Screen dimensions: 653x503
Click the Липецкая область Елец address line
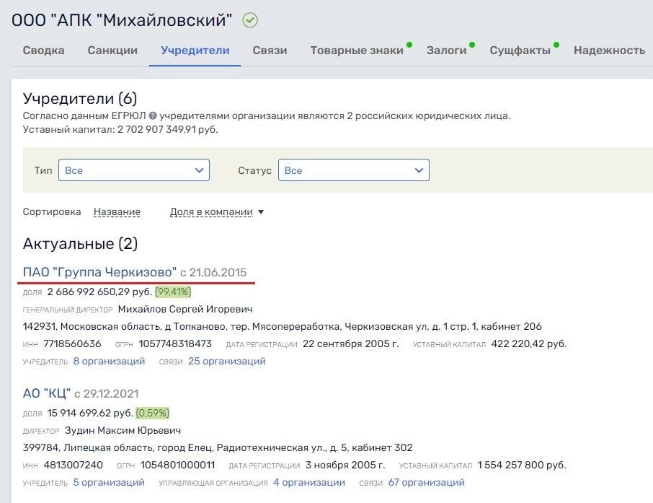pos(218,448)
